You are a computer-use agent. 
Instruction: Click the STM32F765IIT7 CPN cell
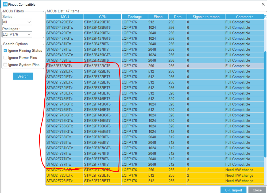click(x=103, y=142)
